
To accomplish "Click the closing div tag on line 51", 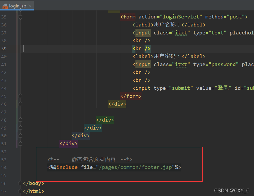I will tap(69, 144).
